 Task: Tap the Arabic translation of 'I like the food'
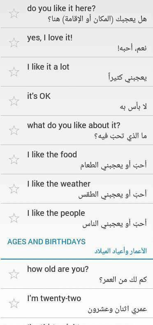[x=114, y=165]
